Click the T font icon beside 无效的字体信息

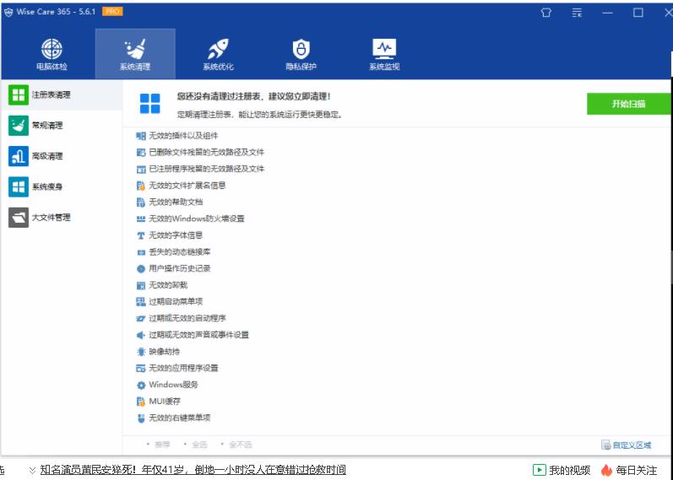click(x=141, y=235)
